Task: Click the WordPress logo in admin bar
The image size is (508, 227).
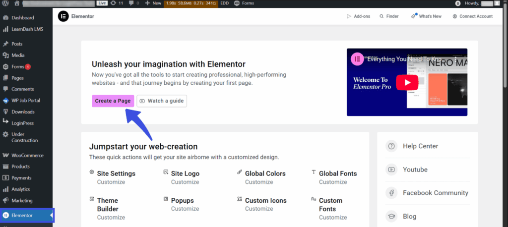Action: (x=6, y=3)
